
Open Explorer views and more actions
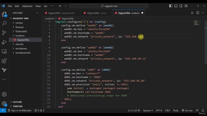(38, 13)
